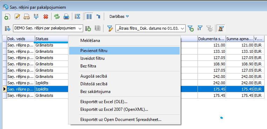This screenshot has width=267, height=129.
Task: Click the printer icon
Action: (x=66, y=17)
